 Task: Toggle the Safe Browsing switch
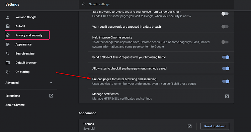(225, 14)
